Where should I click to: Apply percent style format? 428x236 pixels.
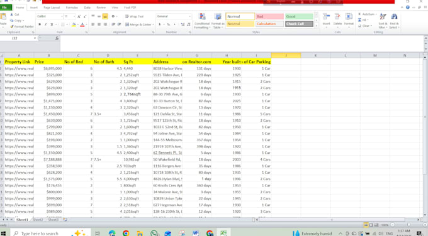coord(169,24)
